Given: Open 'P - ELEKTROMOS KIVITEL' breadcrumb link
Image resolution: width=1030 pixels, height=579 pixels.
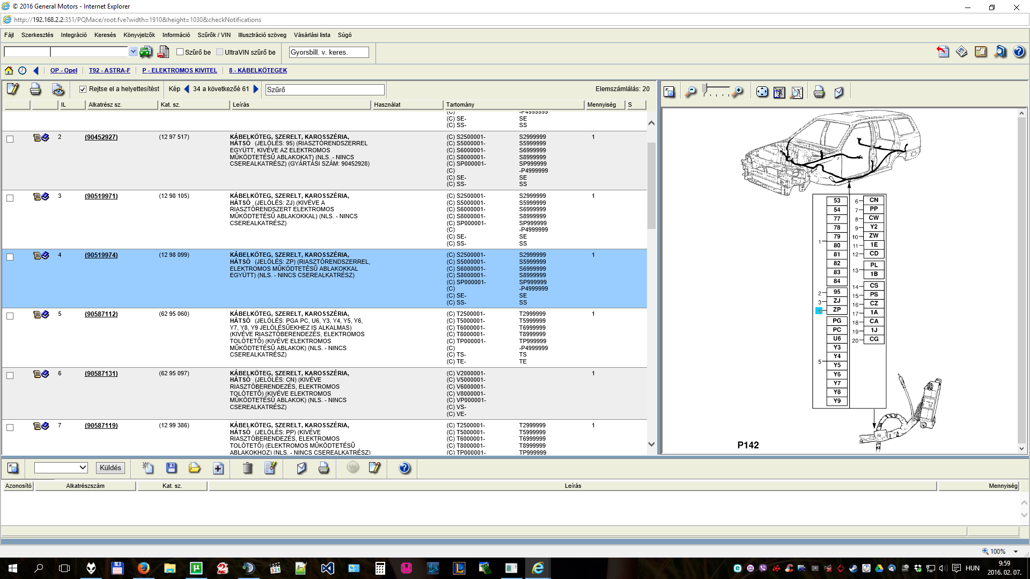Looking at the screenshot, I should [x=180, y=70].
